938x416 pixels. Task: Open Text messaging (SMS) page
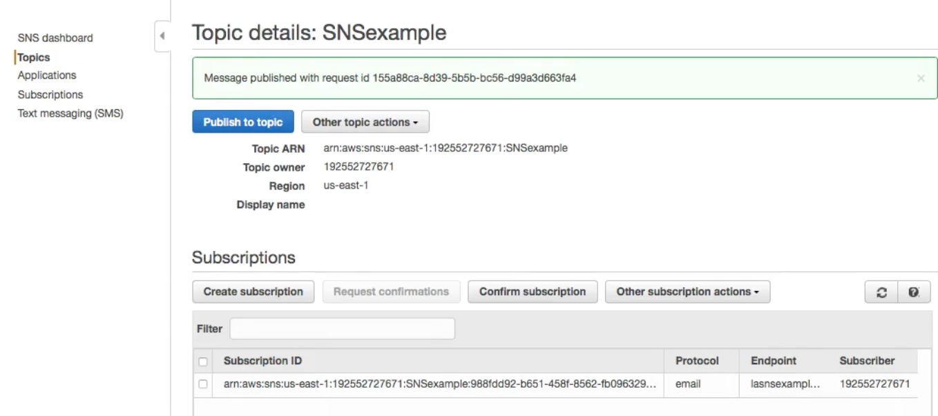(70, 114)
